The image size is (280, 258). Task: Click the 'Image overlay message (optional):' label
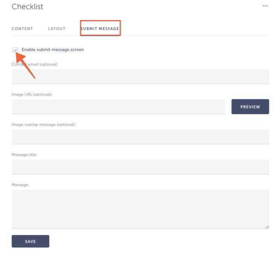click(x=44, y=125)
